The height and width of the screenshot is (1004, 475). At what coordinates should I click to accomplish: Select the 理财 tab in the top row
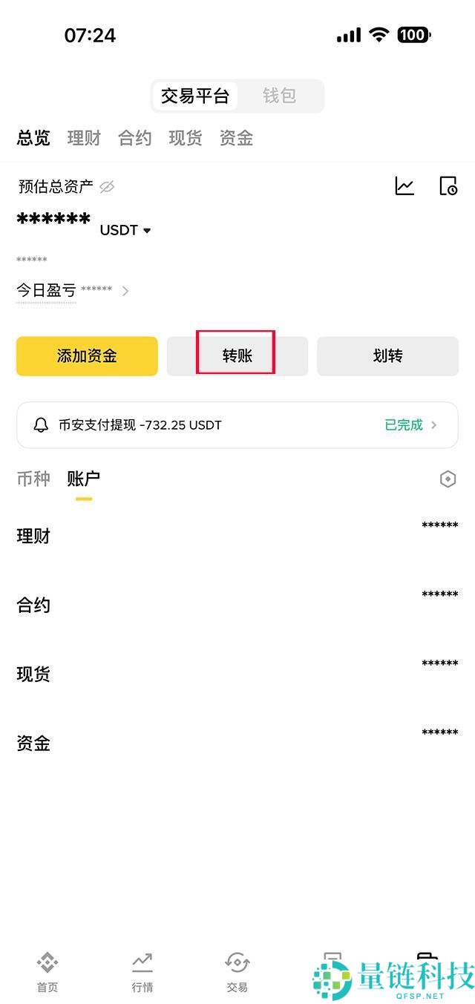click(x=83, y=138)
